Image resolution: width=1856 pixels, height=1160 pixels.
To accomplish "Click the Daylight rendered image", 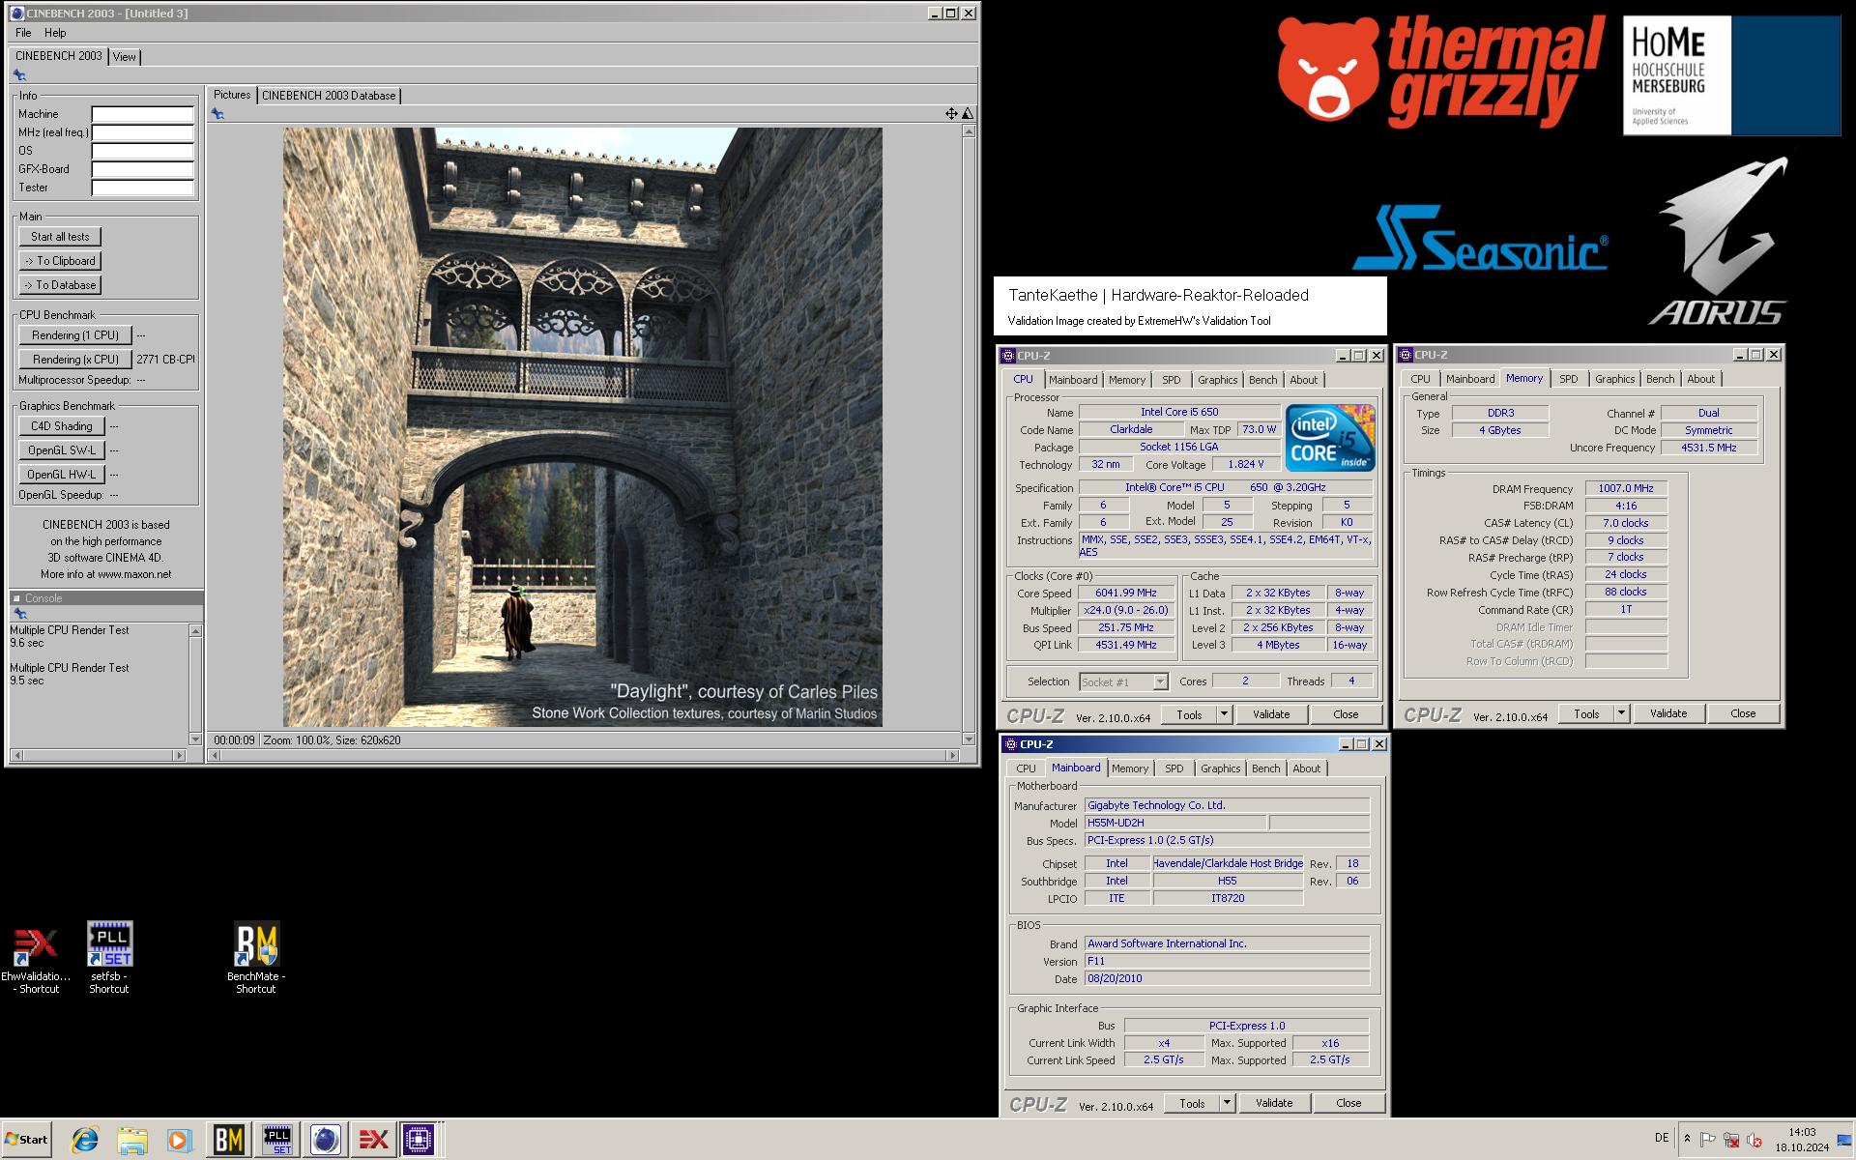I will 582,427.
